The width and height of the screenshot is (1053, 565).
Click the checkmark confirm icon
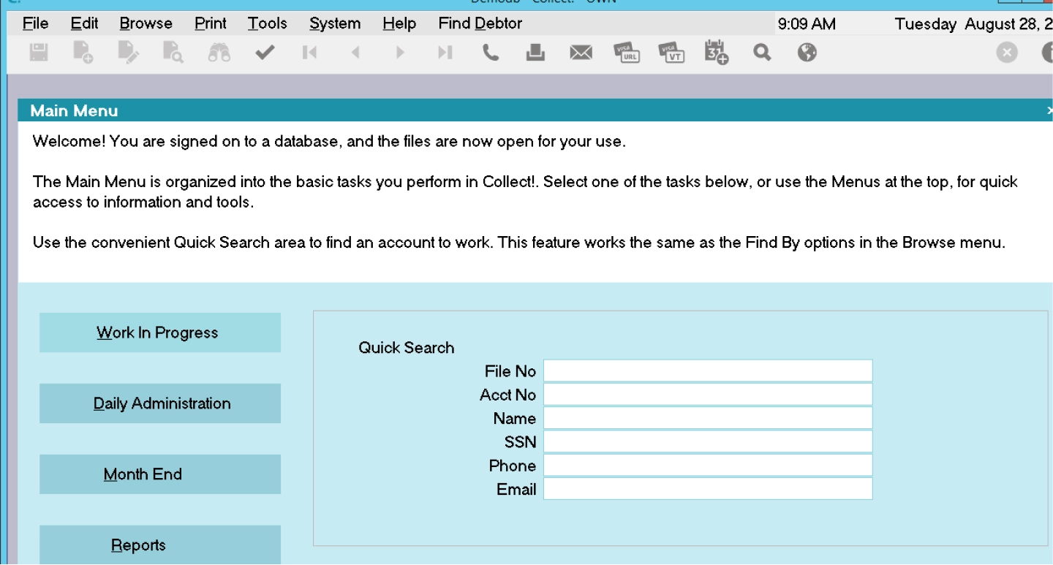coord(265,52)
